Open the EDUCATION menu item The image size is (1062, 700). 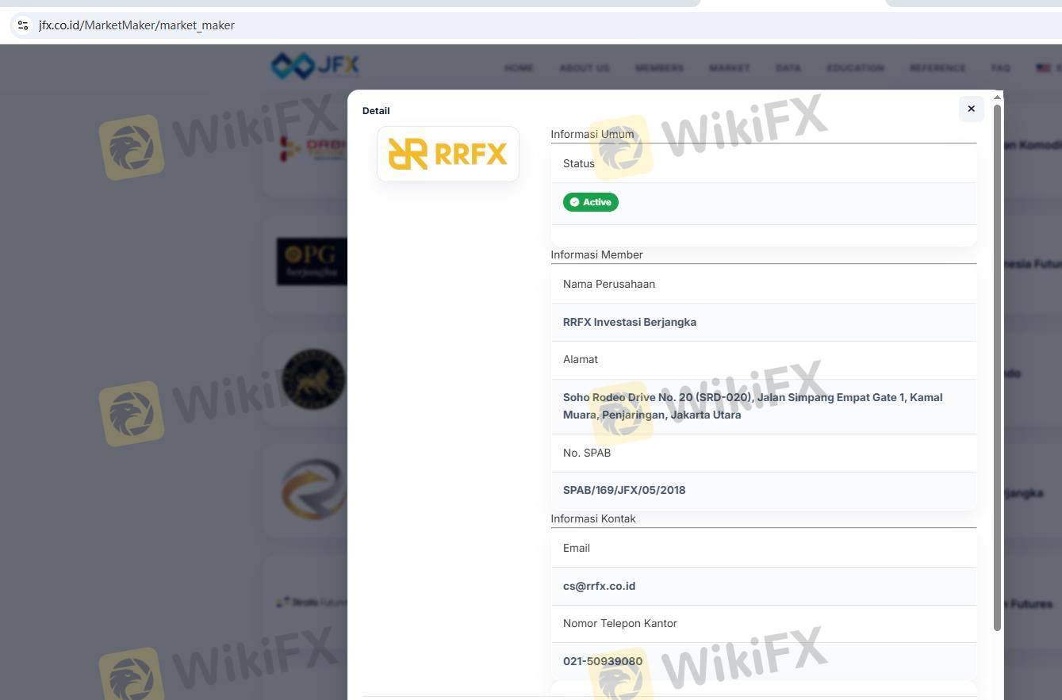tap(855, 68)
